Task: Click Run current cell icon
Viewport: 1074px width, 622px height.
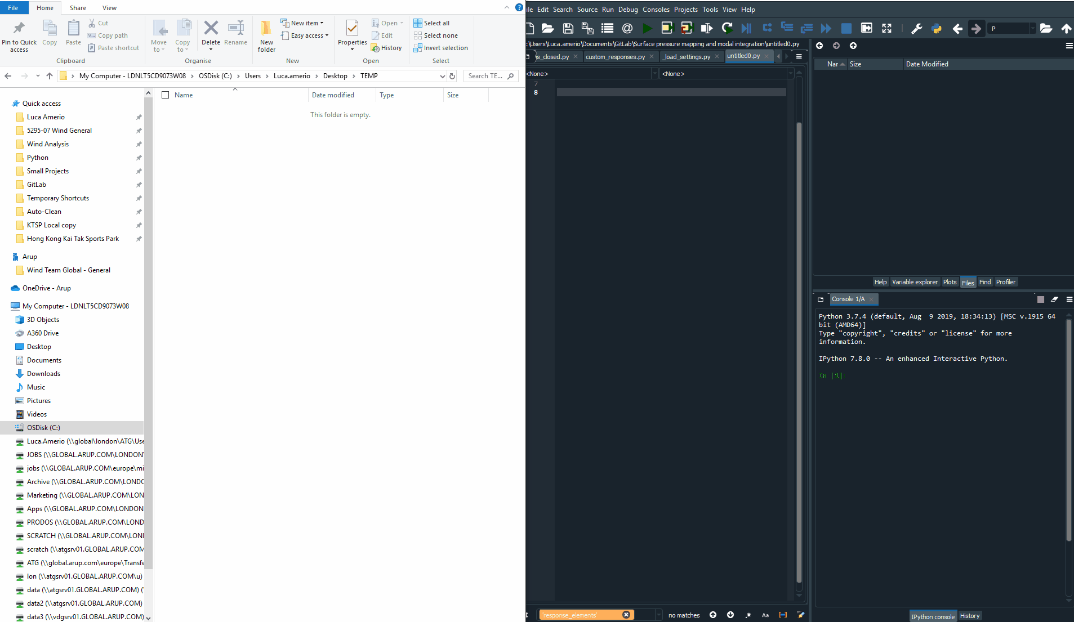Action: pyautogui.click(x=667, y=28)
